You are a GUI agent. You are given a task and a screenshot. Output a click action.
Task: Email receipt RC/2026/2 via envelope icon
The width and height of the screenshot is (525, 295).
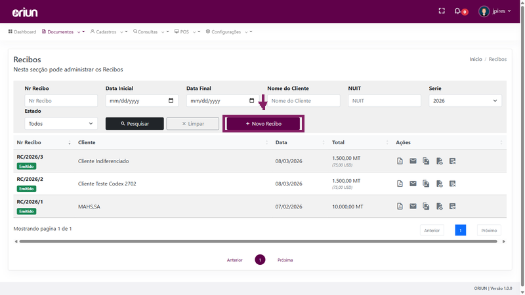[x=413, y=184]
